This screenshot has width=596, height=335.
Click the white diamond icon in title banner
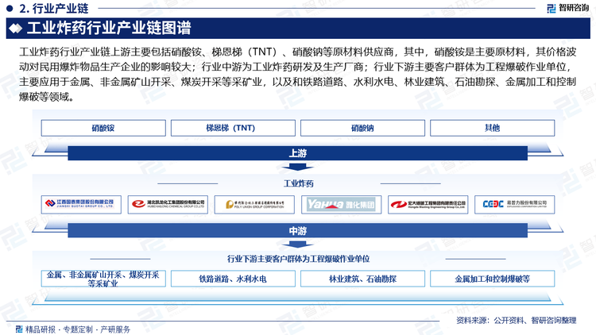click(x=16, y=29)
